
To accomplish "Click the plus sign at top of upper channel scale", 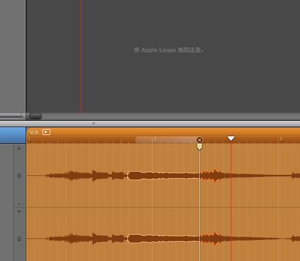I will (19, 149).
